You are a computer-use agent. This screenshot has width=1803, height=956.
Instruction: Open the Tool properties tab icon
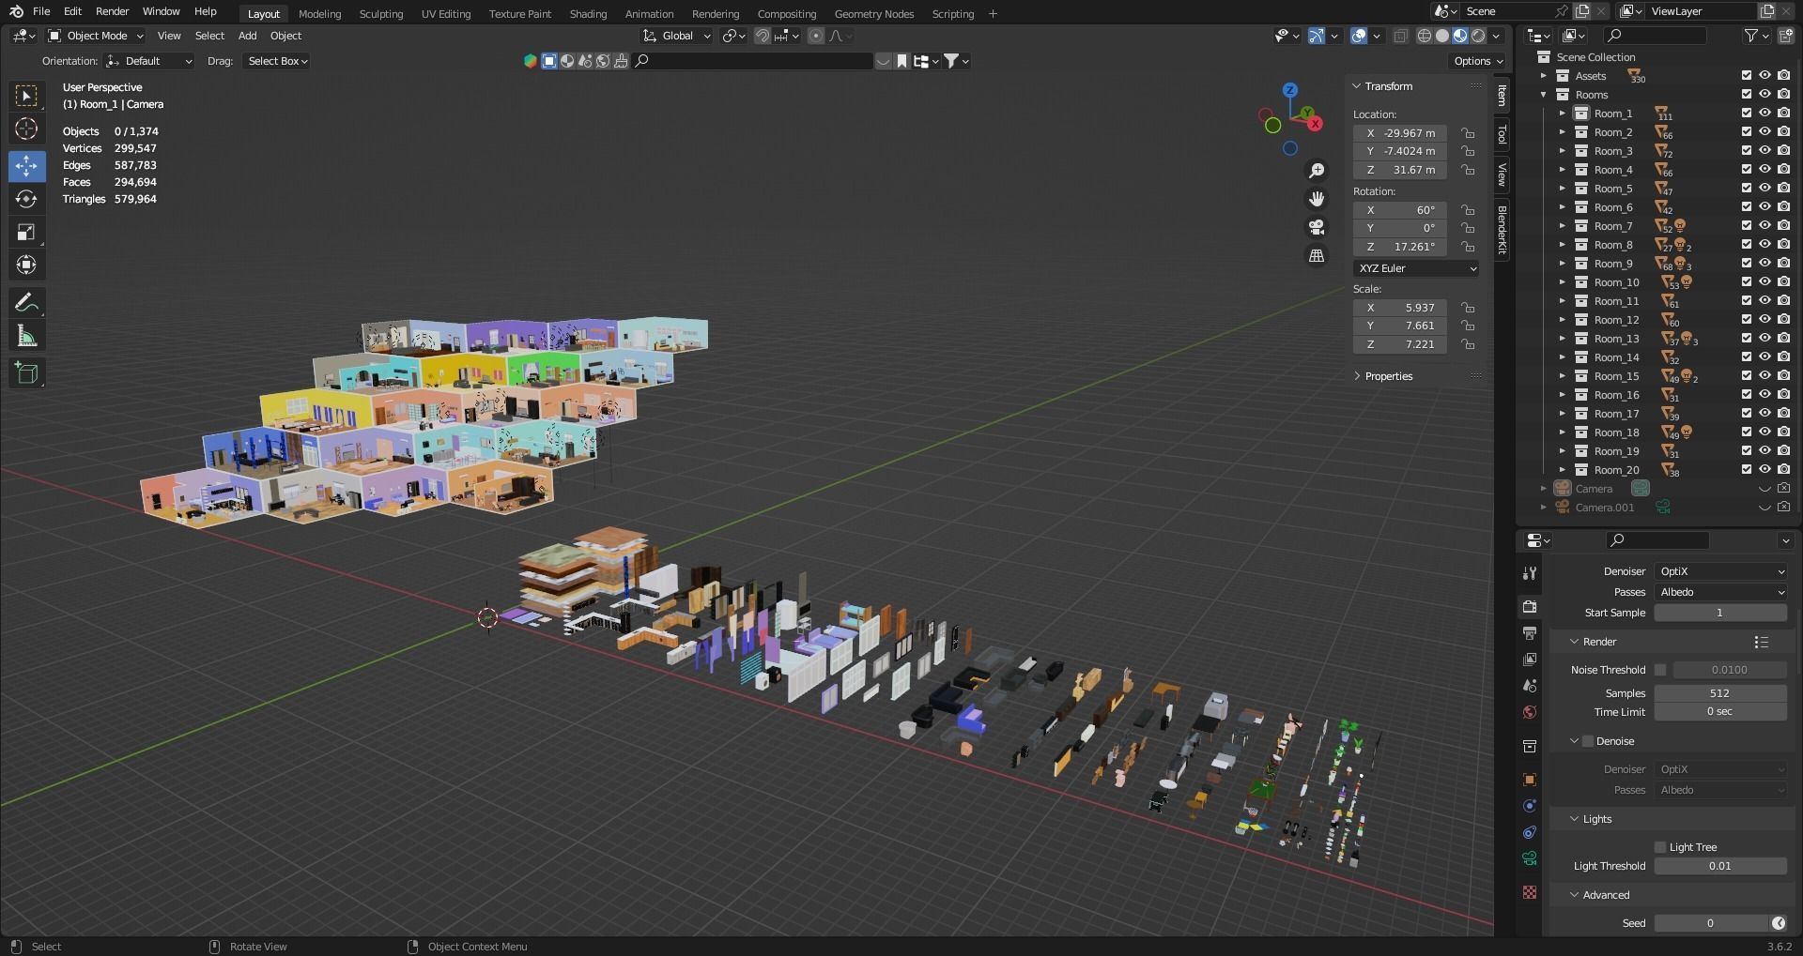point(1530,573)
